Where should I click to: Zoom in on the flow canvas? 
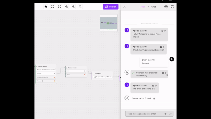pos(73,7)
